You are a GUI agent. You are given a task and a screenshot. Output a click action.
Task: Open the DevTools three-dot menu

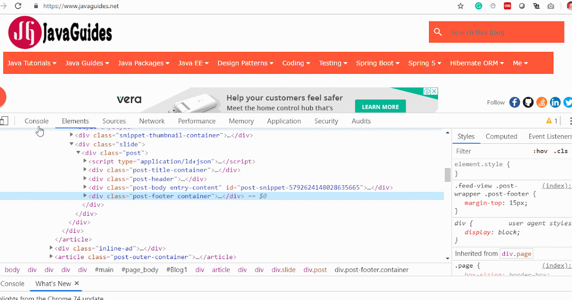[571, 121]
